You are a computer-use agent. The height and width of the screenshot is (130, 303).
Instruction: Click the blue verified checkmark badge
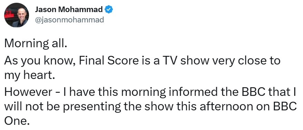[x=109, y=9]
